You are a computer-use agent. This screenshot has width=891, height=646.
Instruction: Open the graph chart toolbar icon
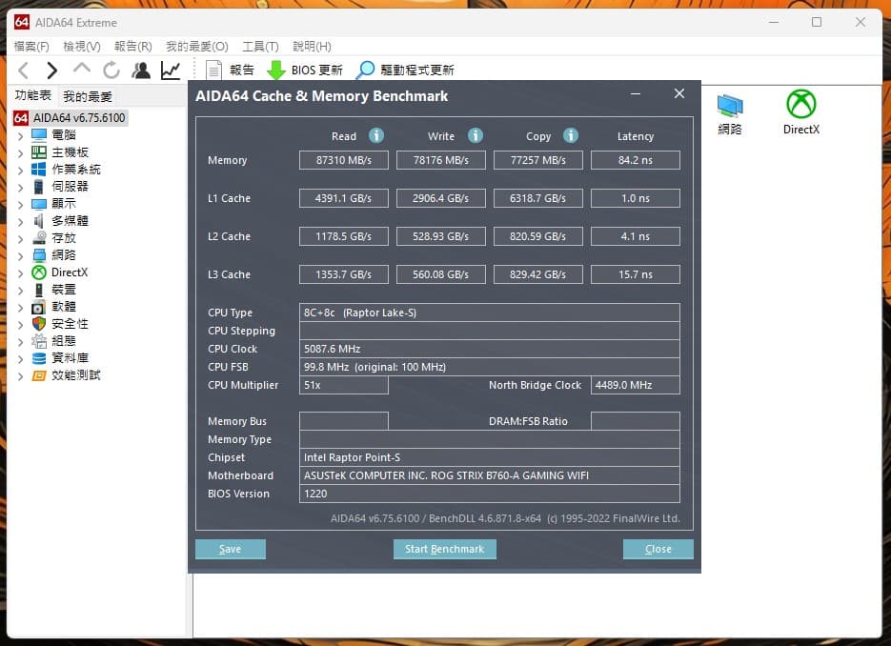(x=171, y=70)
